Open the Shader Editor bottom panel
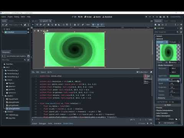The image size is (184, 138). click(68, 123)
